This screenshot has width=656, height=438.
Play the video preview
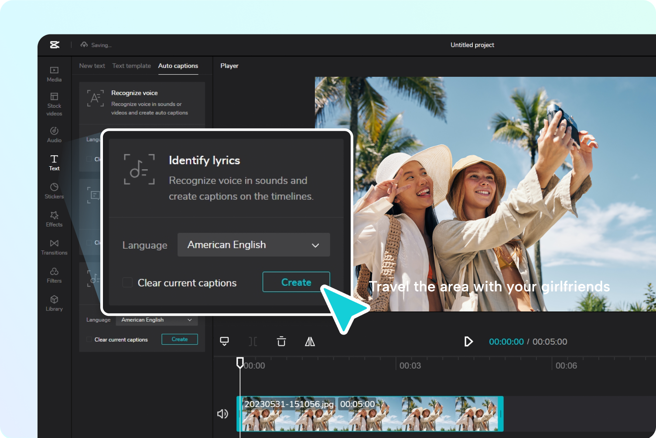pos(468,341)
